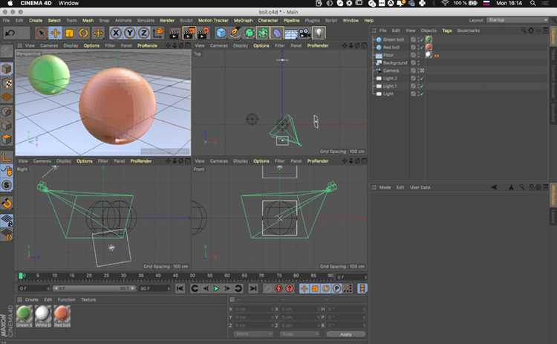This screenshot has width=557, height=344.
Task: Open size mode dropdown beside Apply button
Action: click(x=299, y=334)
